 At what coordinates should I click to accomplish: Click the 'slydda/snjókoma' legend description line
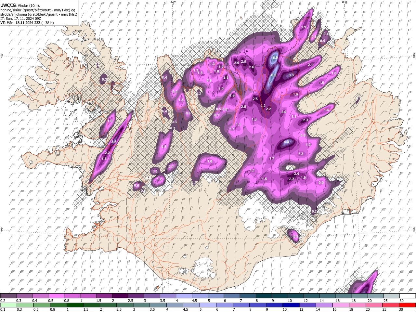click(39, 14)
